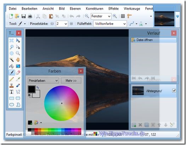Click the white secondary color swatch
The image size is (186, 145).
38,95
